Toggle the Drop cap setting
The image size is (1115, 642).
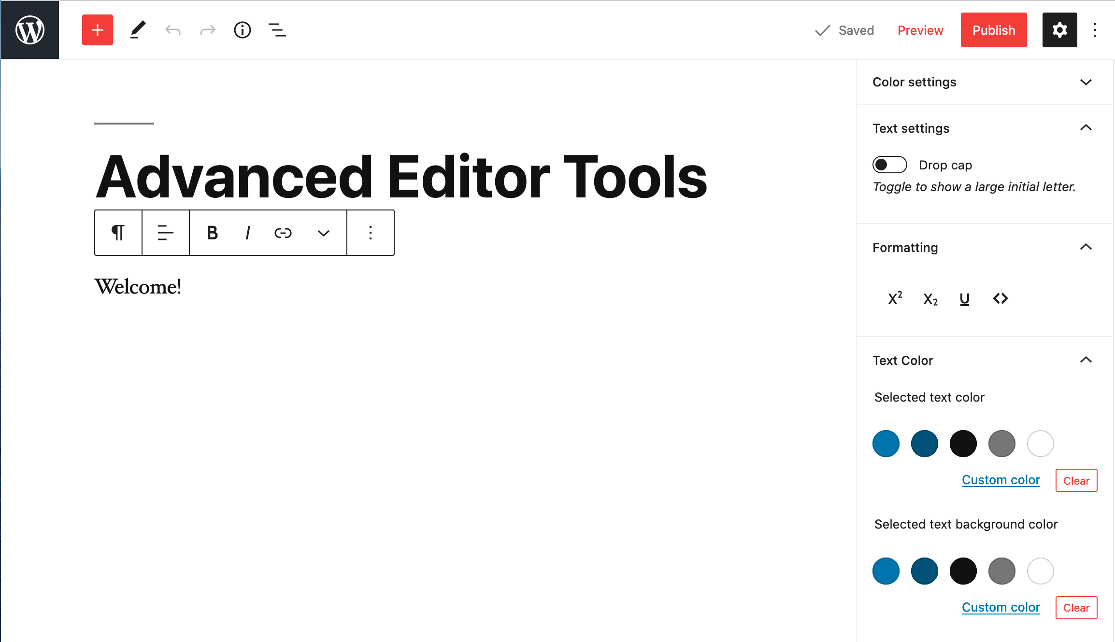tap(890, 165)
